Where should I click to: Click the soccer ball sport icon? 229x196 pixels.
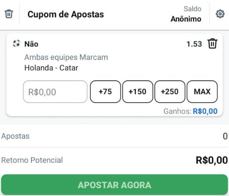click(x=16, y=44)
